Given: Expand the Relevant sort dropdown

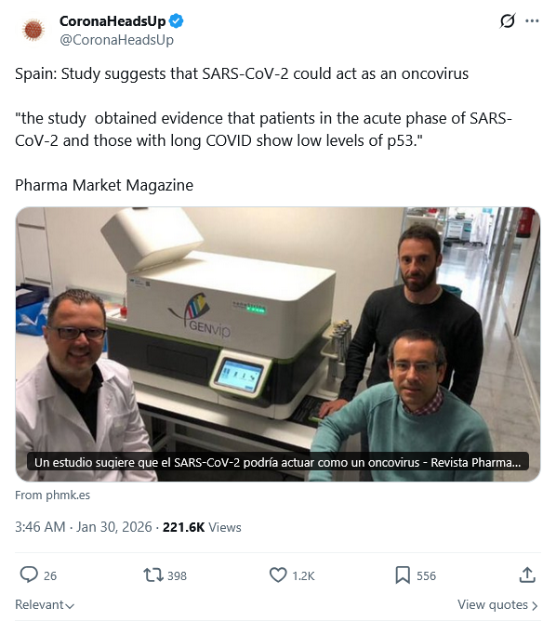Looking at the screenshot, I should coord(45,605).
